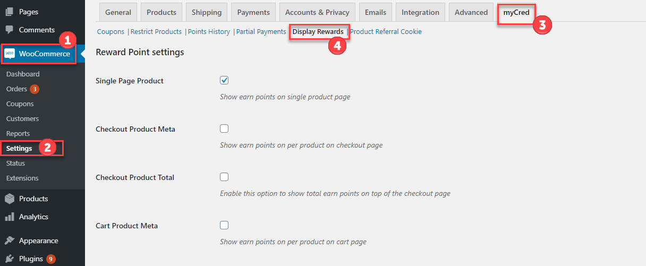
Task: Click the Analytics bar chart icon
Action: (x=10, y=217)
